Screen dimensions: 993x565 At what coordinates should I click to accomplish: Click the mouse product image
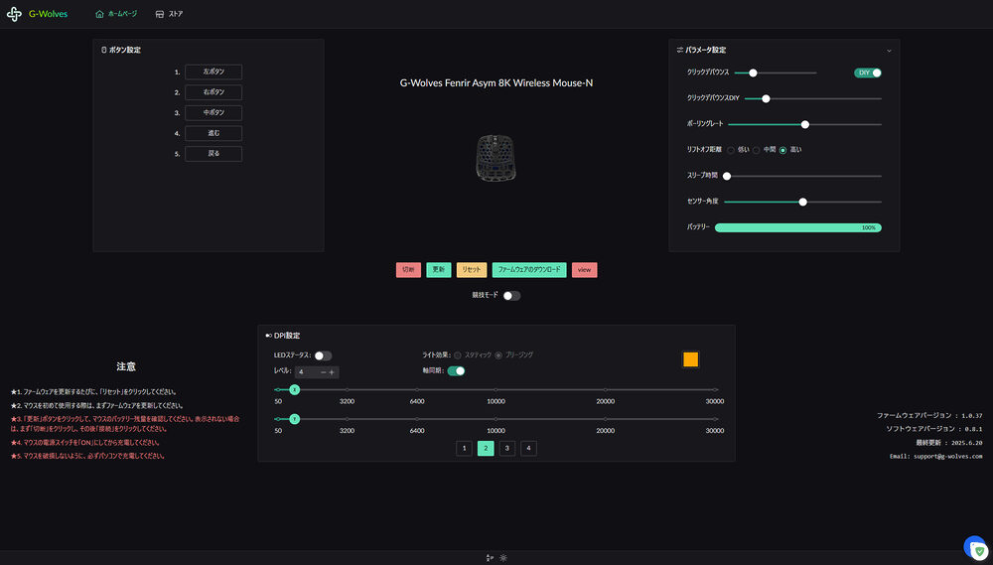point(496,158)
